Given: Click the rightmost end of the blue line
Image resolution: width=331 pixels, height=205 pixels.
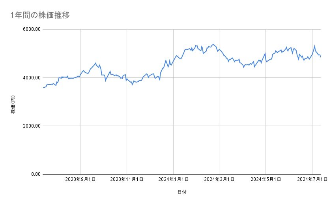Looking at the screenshot, I should [321, 57].
